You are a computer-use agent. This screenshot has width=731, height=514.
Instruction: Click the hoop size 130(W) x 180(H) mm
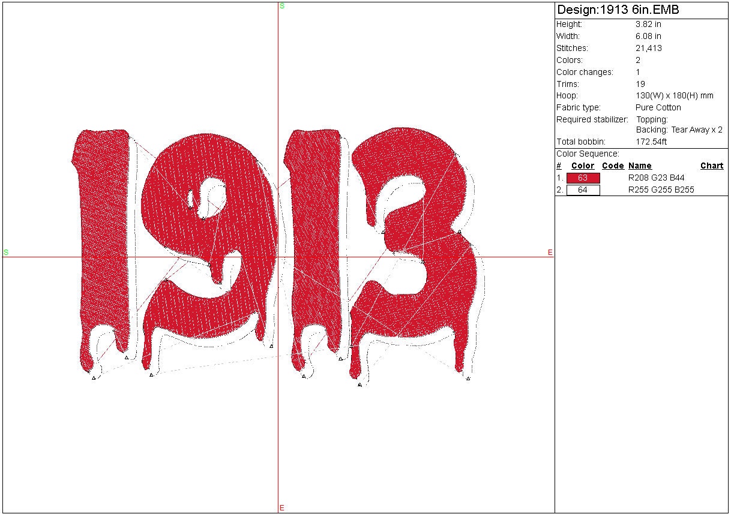coord(674,96)
